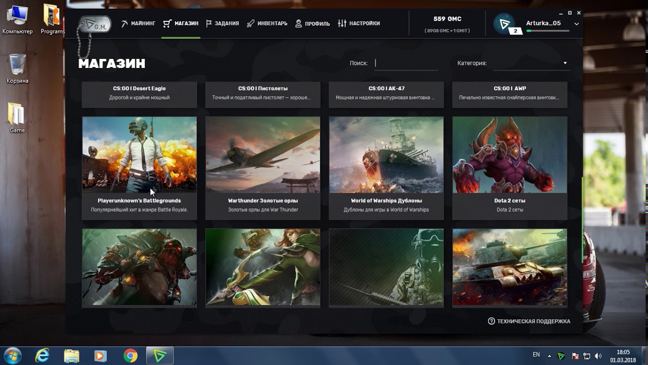Open Playerunknown's Battlegrounds thumbnail
Viewport: 648px width, 365px height.
139,155
